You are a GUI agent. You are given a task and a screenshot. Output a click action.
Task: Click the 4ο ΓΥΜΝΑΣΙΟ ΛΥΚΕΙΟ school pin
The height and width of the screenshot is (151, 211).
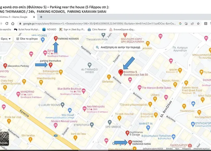click(90, 65)
